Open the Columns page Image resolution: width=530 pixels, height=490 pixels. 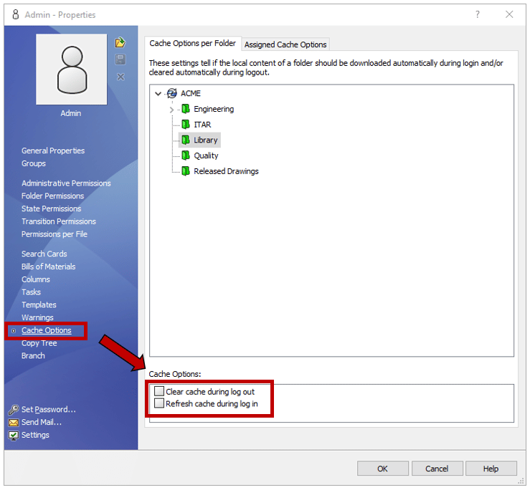36,279
